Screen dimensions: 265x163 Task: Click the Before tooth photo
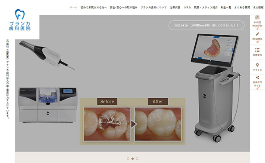coord(107,124)
